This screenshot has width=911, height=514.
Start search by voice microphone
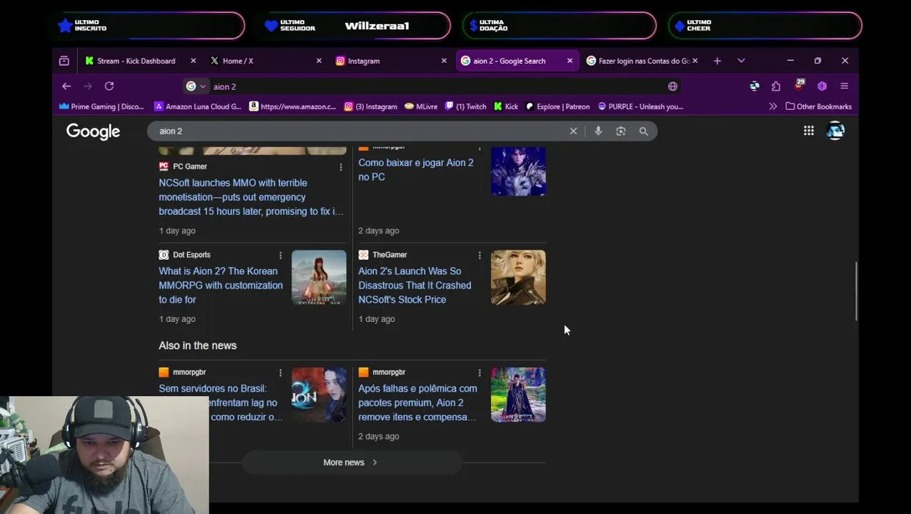pos(598,131)
